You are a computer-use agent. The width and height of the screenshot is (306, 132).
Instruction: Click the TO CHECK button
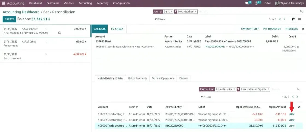(117, 29)
